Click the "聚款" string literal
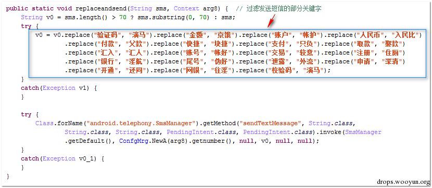432x188 pixels. pyautogui.click(x=392, y=44)
